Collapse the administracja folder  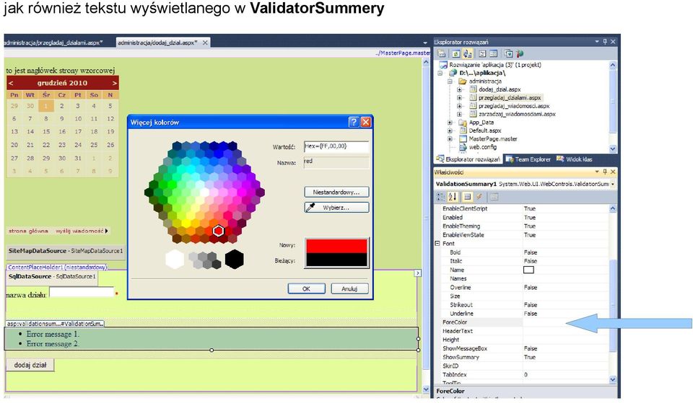pyautogui.click(x=450, y=81)
